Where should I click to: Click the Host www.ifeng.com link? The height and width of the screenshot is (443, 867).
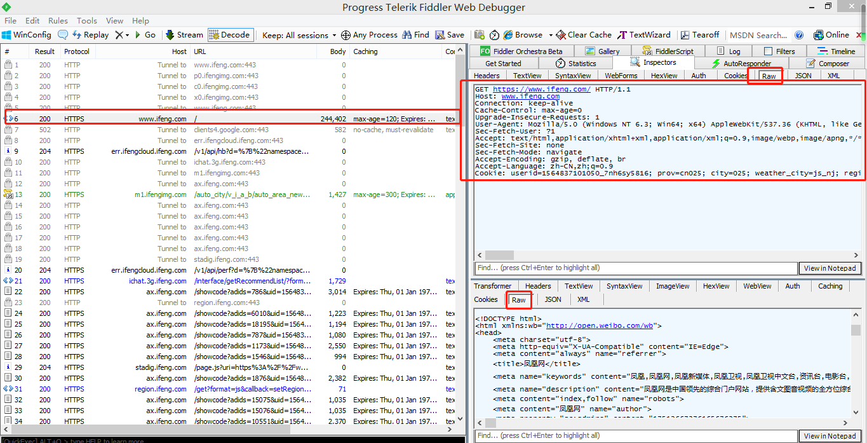pyautogui.click(x=530, y=97)
